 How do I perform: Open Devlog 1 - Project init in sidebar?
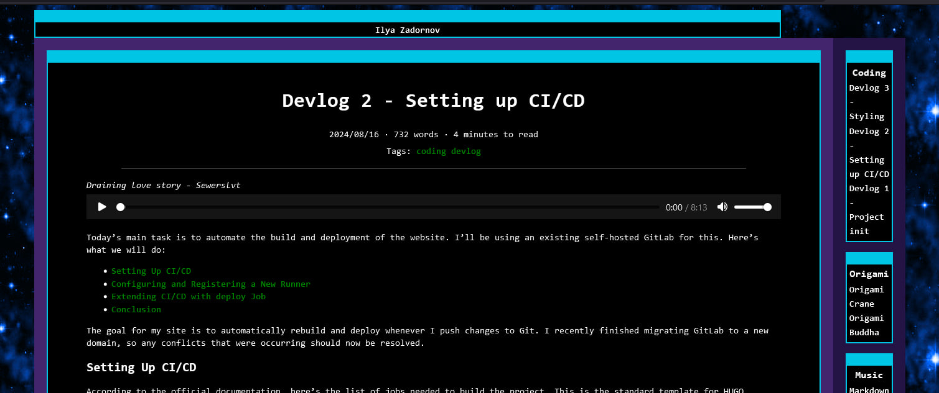click(869, 210)
